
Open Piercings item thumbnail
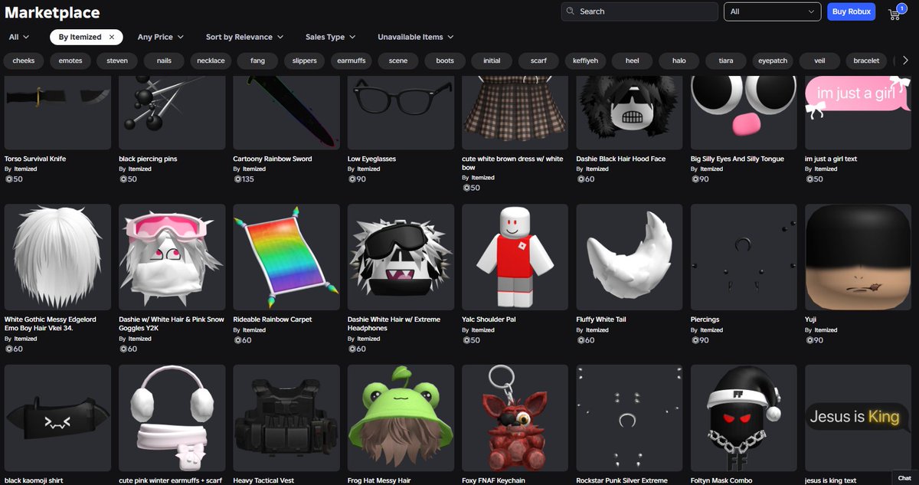click(x=744, y=257)
